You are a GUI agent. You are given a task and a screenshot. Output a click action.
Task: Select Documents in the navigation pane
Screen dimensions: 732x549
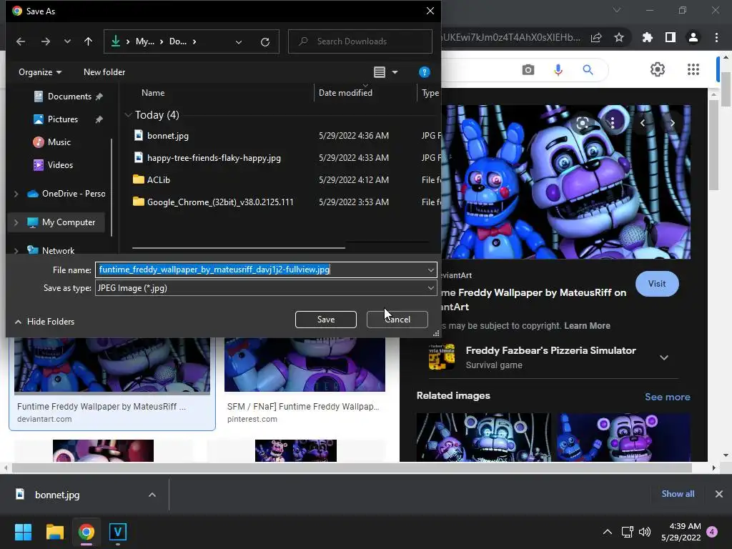69,97
